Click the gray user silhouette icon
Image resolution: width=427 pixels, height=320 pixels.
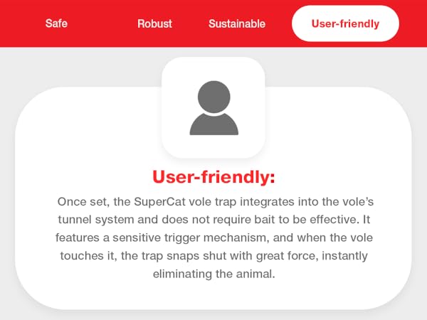tap(214, 108)
